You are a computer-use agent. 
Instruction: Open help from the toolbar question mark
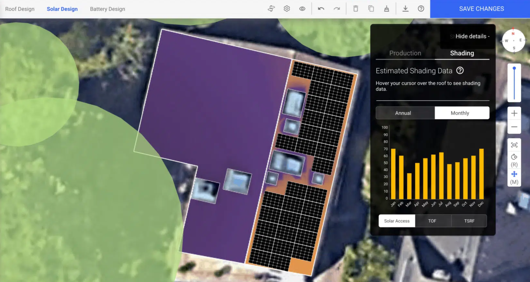click(421, 9)
